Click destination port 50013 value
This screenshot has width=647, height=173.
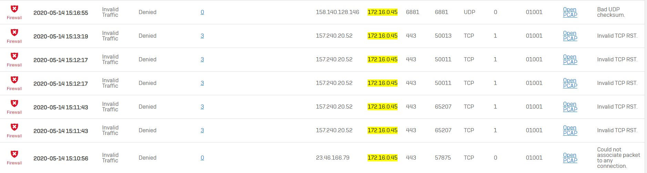tap(443, 36)
